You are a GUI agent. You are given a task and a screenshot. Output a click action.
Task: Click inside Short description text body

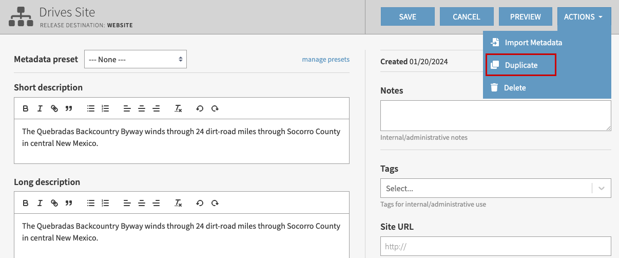[x=182, y=141]
